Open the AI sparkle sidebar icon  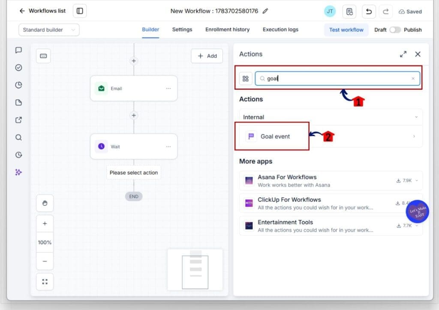pyautogui.click(x=18, y=172)
